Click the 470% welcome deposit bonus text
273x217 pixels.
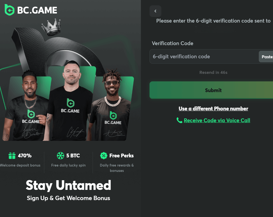[x=25, y=155]
